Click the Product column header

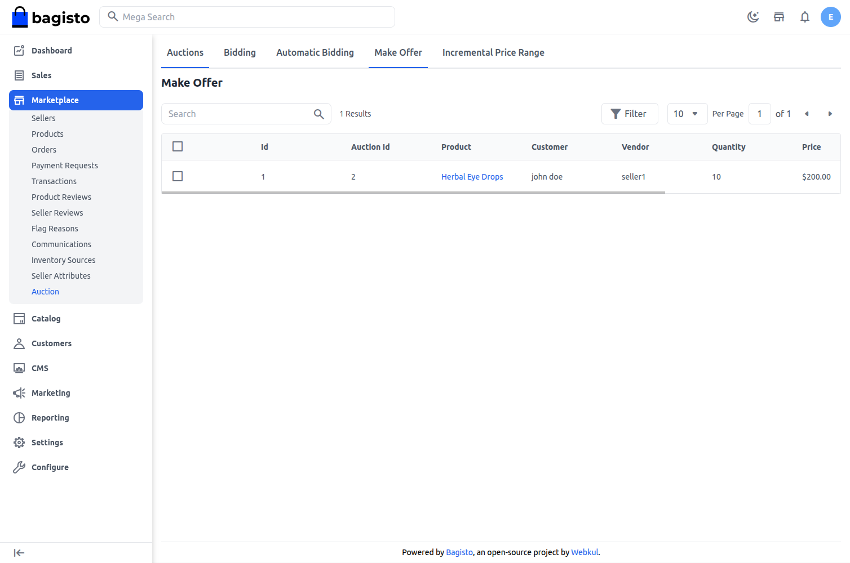[456, 147]
